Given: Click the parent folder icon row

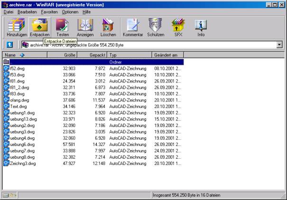Looking at the screenshot, I should 6,62.
